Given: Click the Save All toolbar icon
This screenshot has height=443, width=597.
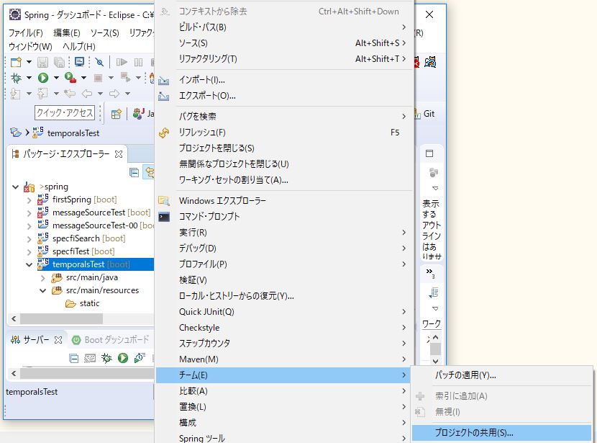Looking at the screenshot, I should [x=59, y=62].
